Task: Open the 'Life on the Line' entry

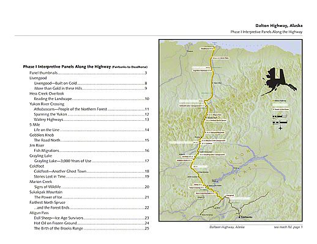Action: [92, 130]
